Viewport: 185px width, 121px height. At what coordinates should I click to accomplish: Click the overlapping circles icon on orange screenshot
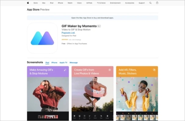click(x=154, y=70)
